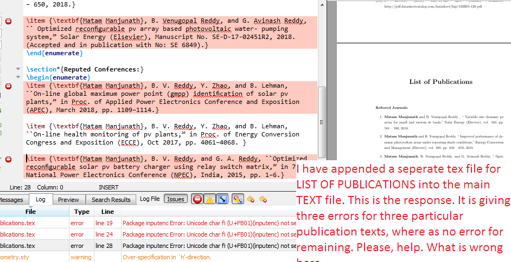Screen dimensions: 511x262
Task: Click the go to next issue icon
Action: click(x=238, y=199)
